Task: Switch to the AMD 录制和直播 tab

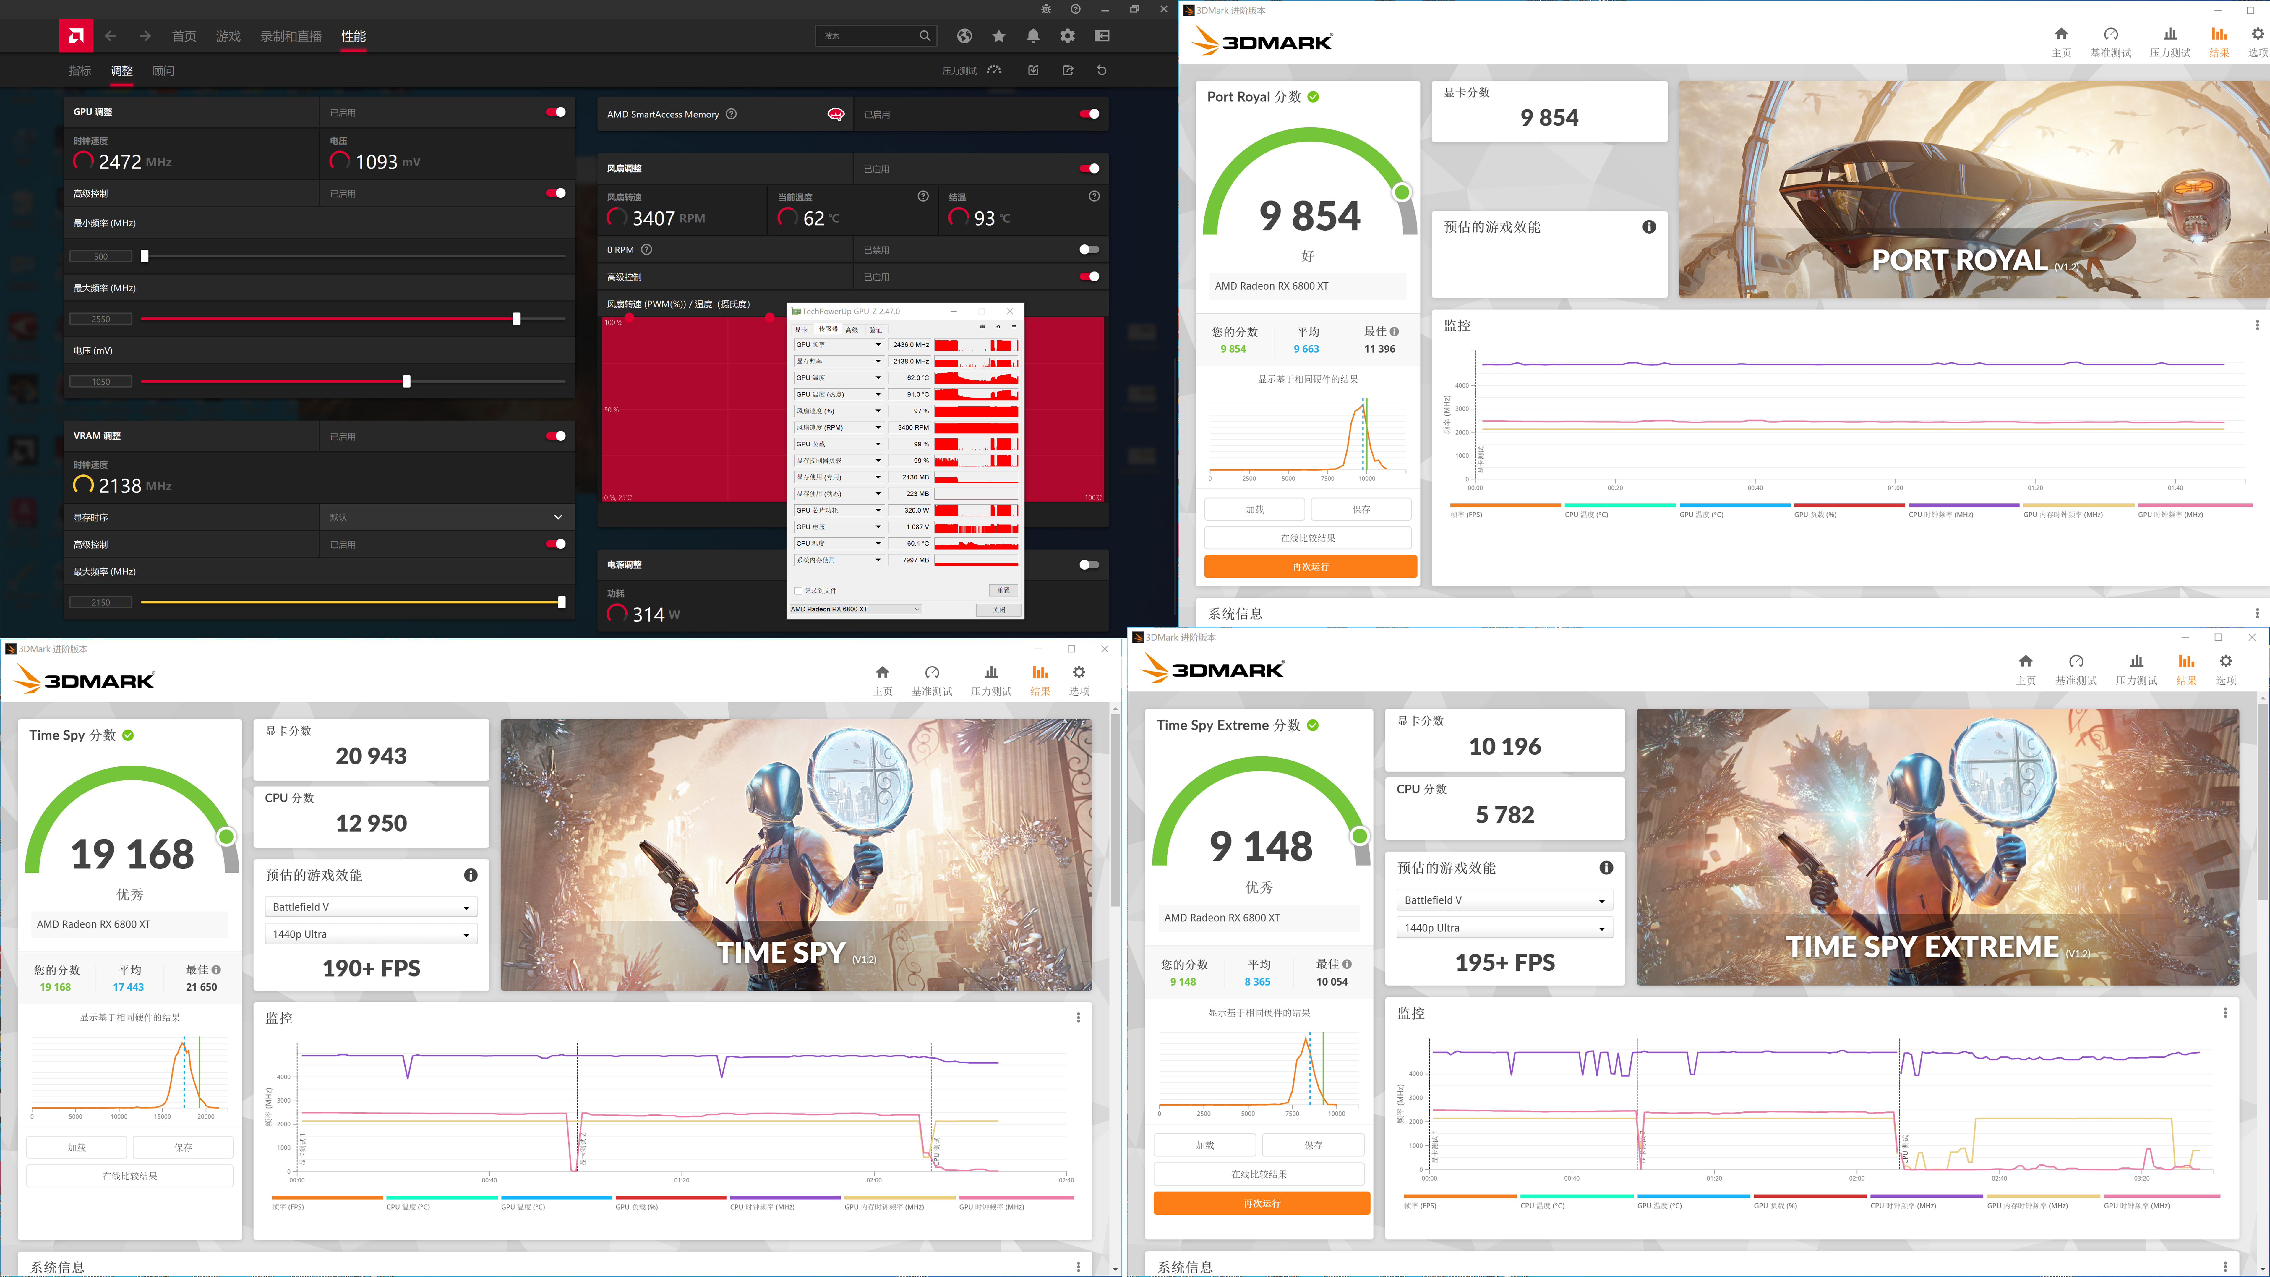Action: [x=291, y=36]
